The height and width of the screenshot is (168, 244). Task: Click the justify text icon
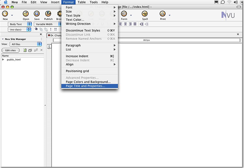[x=135, y=24]
